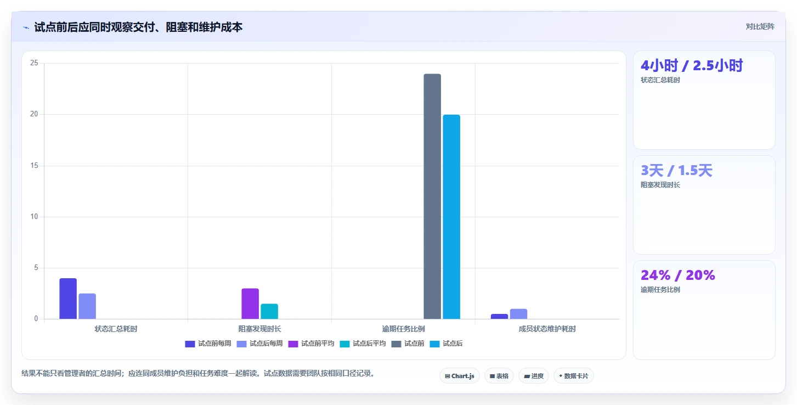Open the 4小时 / 2.5小时 metric card
This screenshot has height=405, width=797.
704,100
